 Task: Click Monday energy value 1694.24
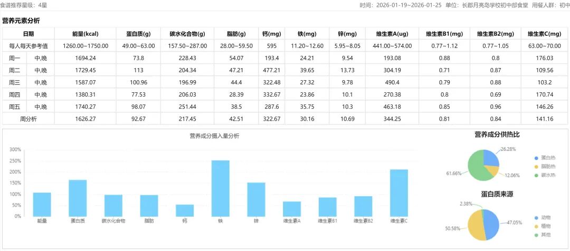(x=85, y=58)
